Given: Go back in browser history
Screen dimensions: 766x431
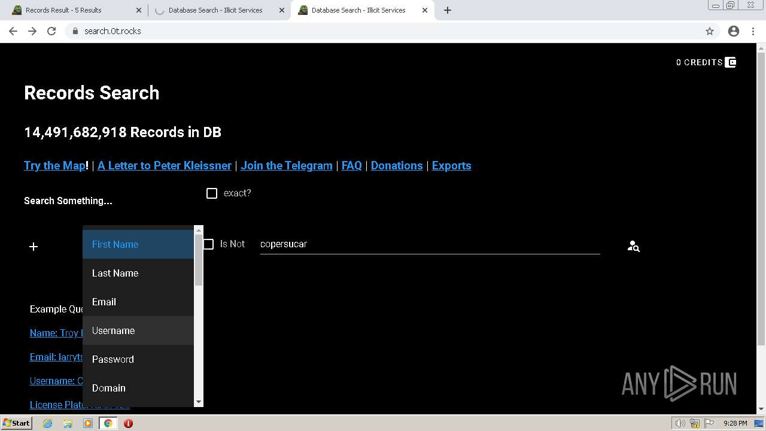Looking at the screenshot, I should (x=13, y=31).
